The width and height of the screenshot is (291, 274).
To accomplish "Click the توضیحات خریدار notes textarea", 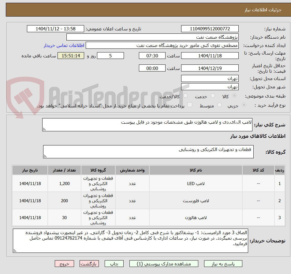I will [130, 241].
